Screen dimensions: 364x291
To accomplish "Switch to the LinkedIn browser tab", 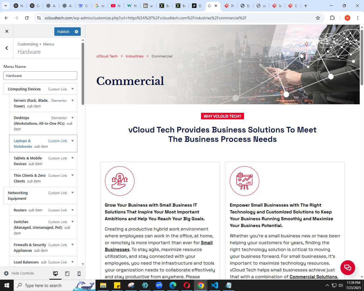I will point(148,6).
